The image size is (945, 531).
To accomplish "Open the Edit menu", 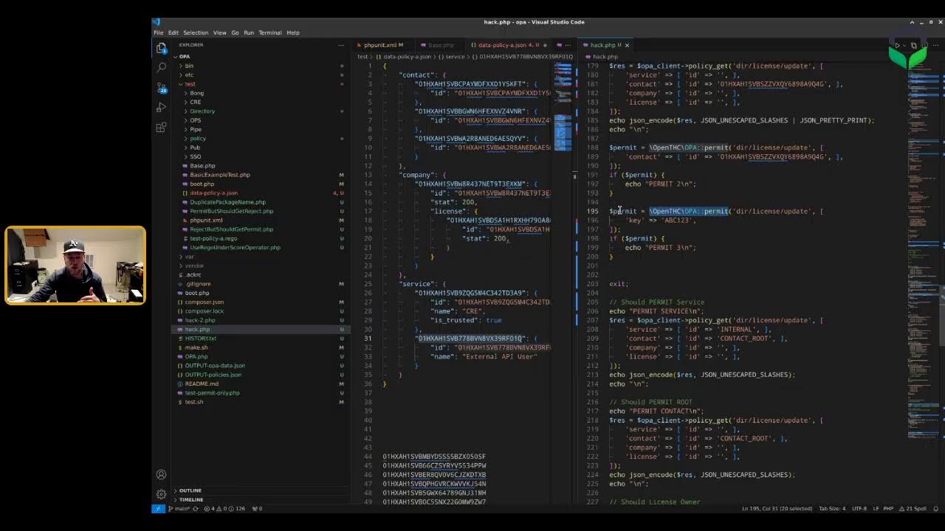I will coord(173,32).
